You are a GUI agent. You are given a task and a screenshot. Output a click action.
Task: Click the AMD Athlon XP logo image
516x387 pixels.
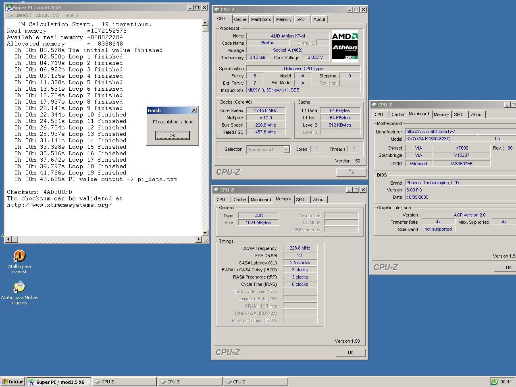[x=345, y=46]
